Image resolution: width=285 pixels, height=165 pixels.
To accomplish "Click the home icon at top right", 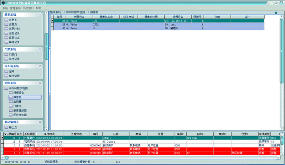I will (x=276, y=13).
